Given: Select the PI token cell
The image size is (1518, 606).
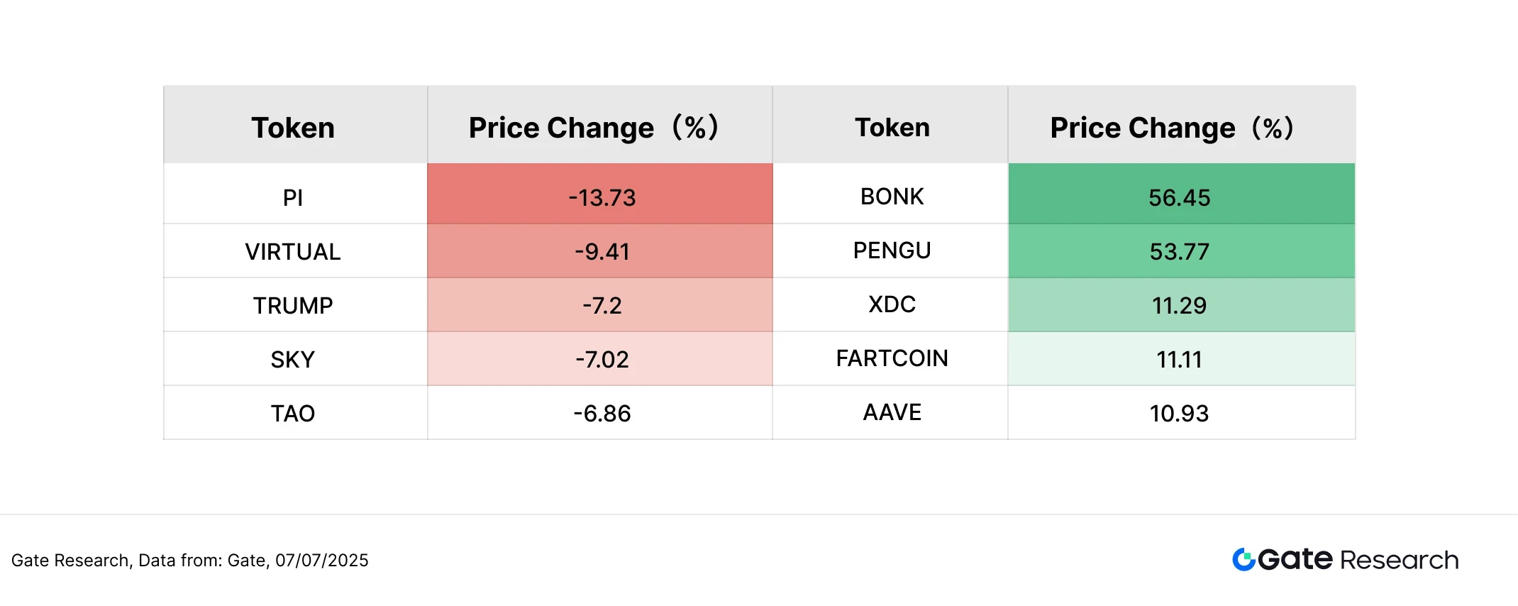Looking at the screenshot, I should click(x=293, y=197).
